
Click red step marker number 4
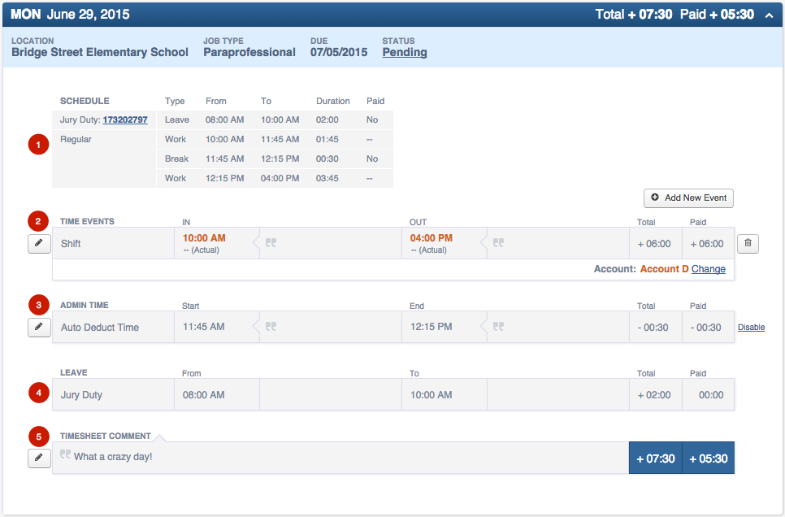coord(37,393)
